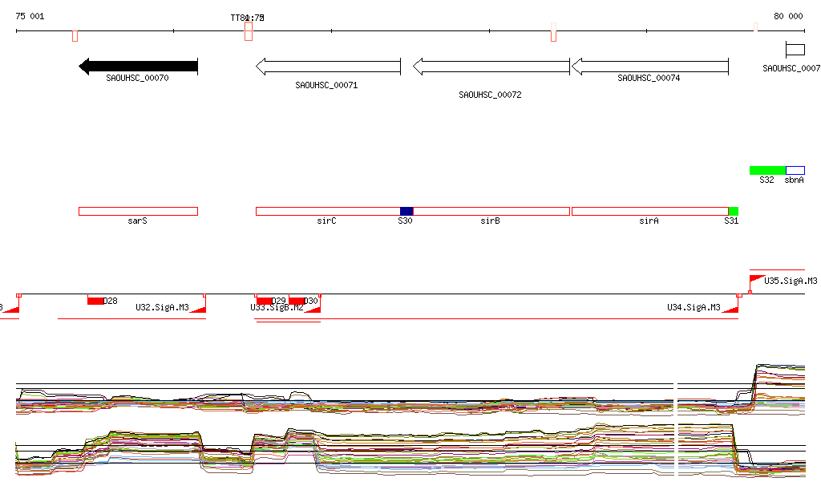Image resolution: width=821 pixels, height=490 pixels.
Task: Click the green S32 segment
Action: click(x=767, y=170)
